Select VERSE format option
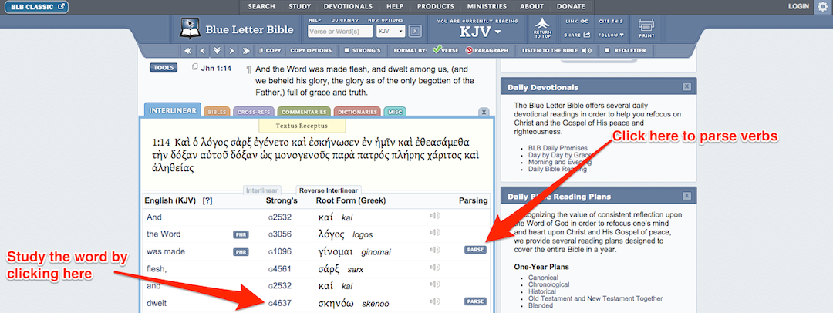This screenshot has width=833, height=313. tap(447, 50)
